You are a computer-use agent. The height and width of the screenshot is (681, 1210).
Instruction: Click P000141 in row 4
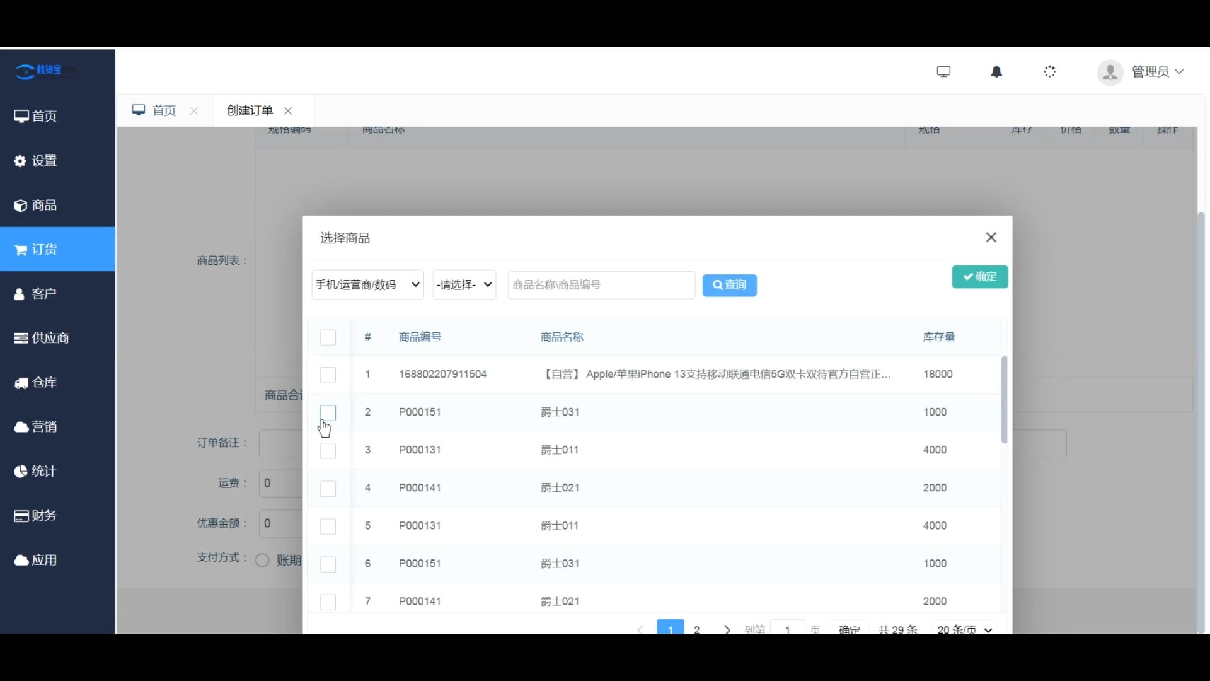coord(420,488)
